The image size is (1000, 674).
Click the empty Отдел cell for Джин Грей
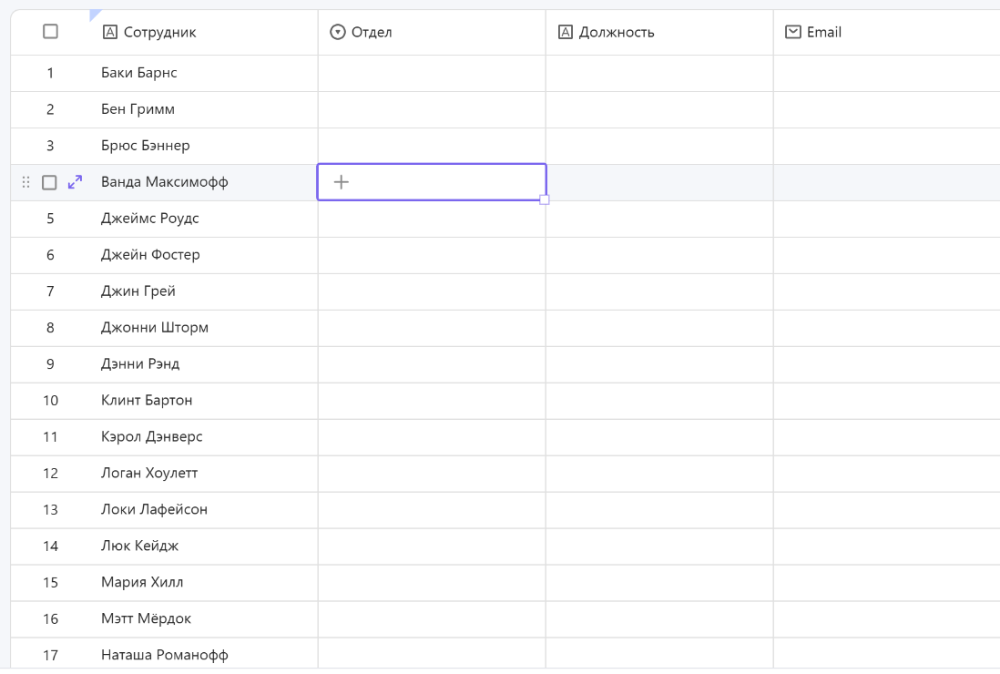point(432,291)
